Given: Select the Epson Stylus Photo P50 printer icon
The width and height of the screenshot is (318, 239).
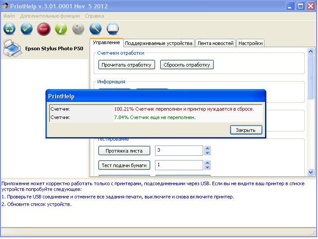Looking at the screenshot, I should click(12, 48).
